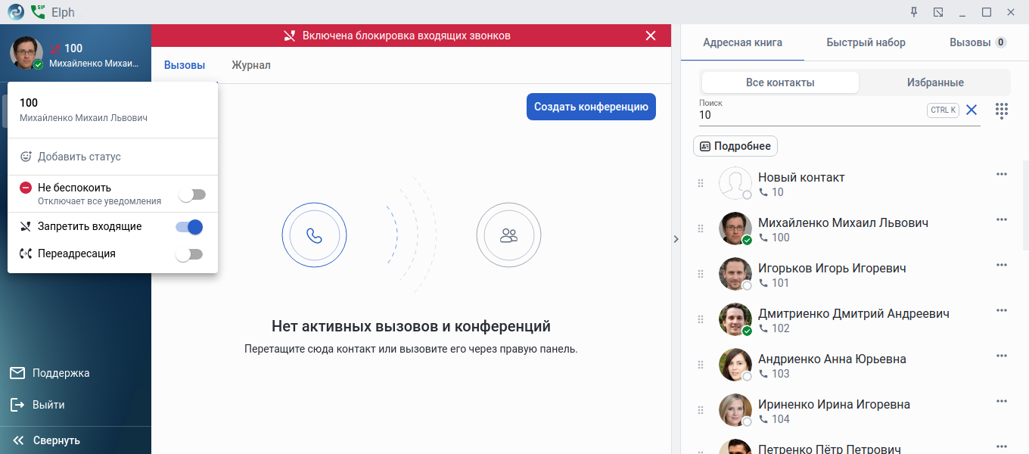Select the contact name Дмитриенко Дмитрий Андреевич

click(853, 313)
